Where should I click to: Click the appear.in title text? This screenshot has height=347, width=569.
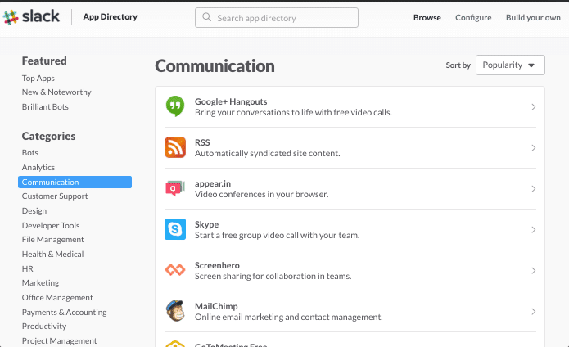(213, 184)
